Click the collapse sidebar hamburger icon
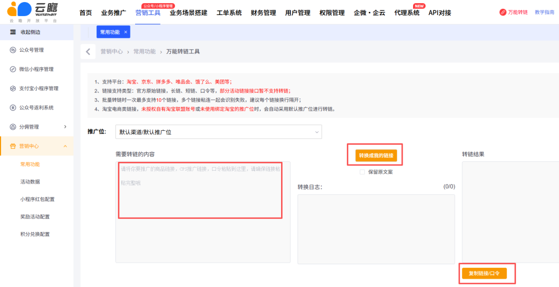 pyautogui.click(x=13, y=32)
